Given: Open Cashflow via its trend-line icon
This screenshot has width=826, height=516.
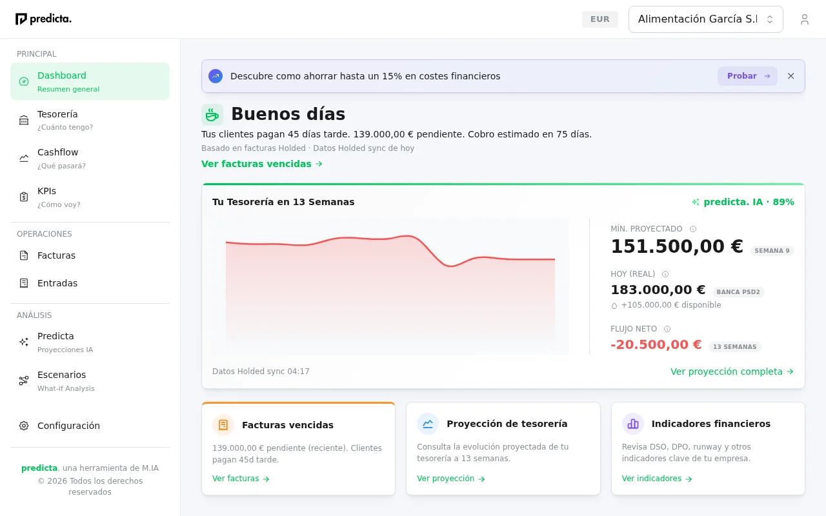Looking at the screenshot, I should pos(23,159).
